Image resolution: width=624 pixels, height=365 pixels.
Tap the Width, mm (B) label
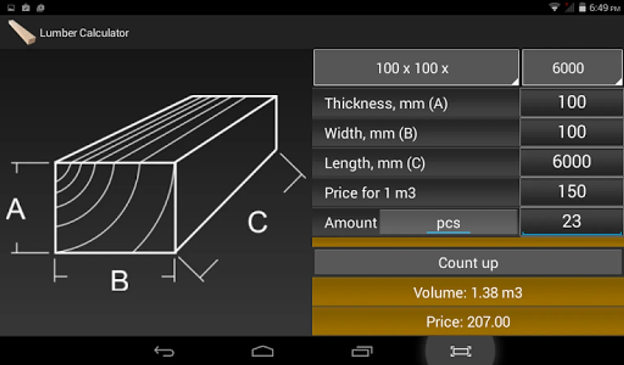(371, 133)
